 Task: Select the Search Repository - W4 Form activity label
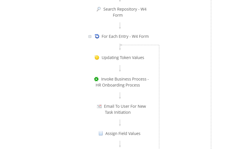click(x=125, y=9)
